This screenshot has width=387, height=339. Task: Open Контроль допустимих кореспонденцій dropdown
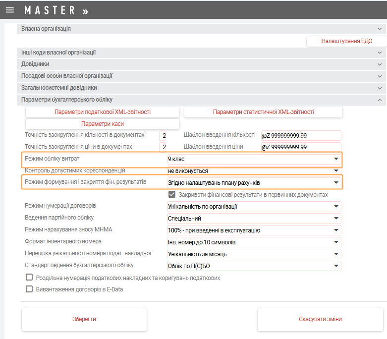(254, 171)
